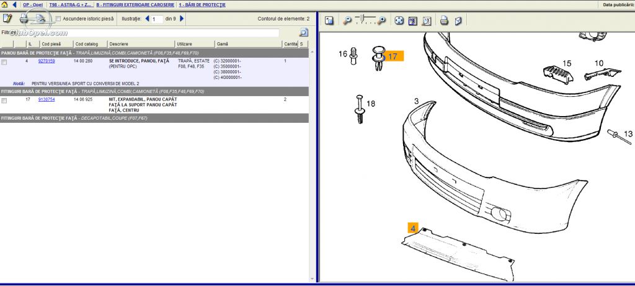Go to the next illustration
This screenshot has height=286, width=635.
[182, 19]
